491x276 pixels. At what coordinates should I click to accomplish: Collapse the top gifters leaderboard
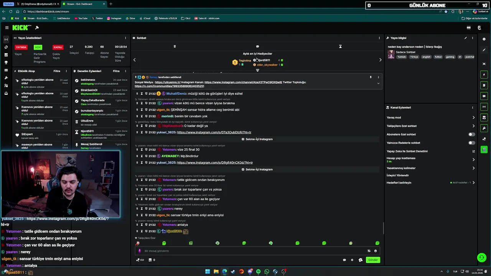257,70
